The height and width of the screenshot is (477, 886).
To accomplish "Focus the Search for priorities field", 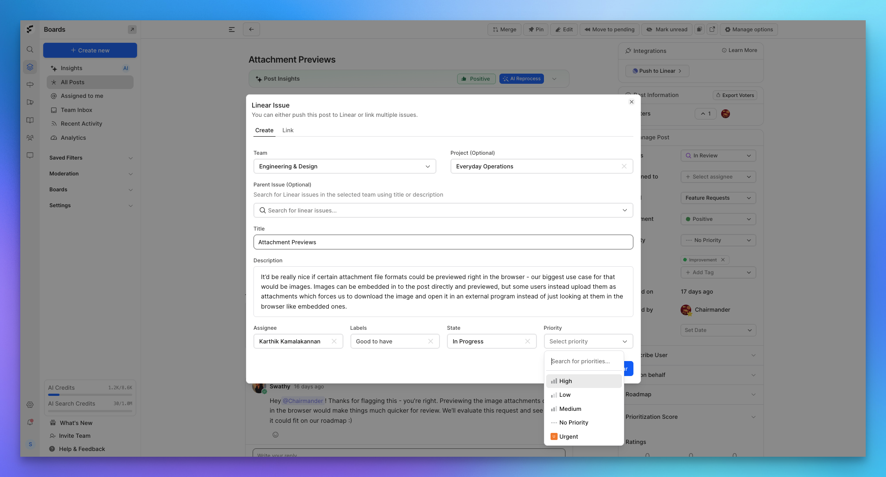I will (x=584, y=361).
